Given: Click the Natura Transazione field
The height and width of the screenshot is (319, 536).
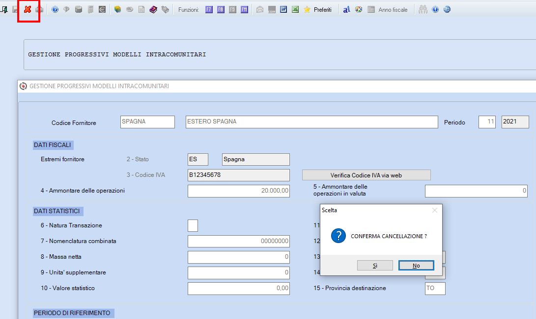Looking at the screenshot, I should pyautogui.click(x=193, y=225).
